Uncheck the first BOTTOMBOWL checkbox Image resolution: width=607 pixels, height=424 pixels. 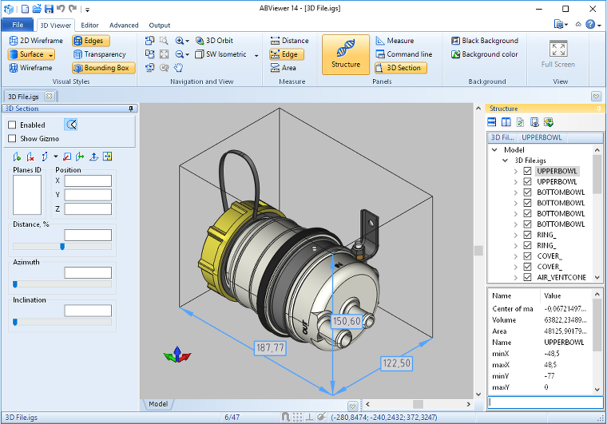(x=527, y=192)
